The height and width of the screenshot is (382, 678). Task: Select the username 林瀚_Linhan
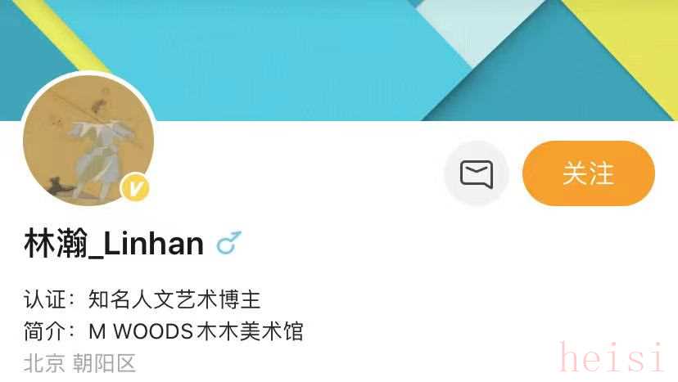click(114, 244)
